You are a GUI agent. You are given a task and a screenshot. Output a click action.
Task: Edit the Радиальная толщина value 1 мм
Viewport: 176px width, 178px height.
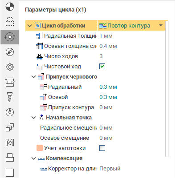[x=106, y=36]
